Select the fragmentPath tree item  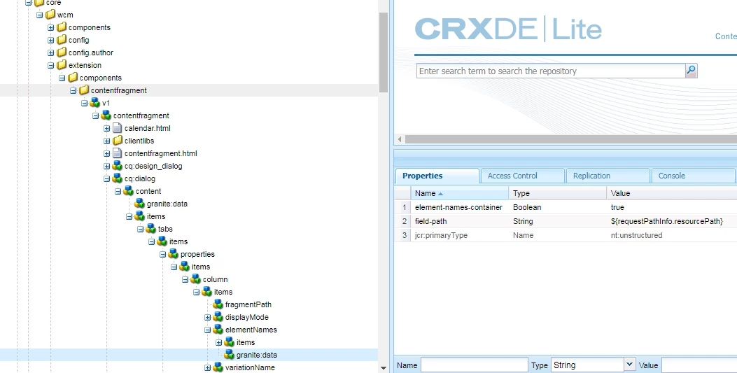(x=248, y=304)
